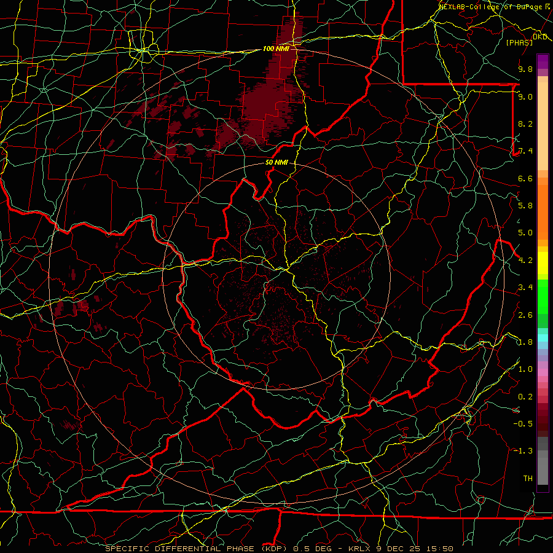Image resolution: width=553 pixels, height=553 pixels.
Task: Click the "KRLX" radar site identifier
Action: click(x=359, y=549)
